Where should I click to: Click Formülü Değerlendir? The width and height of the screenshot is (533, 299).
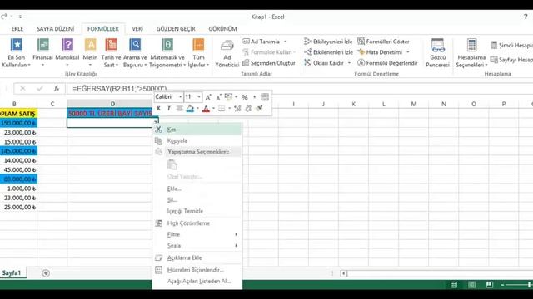[x=387, y=63]
